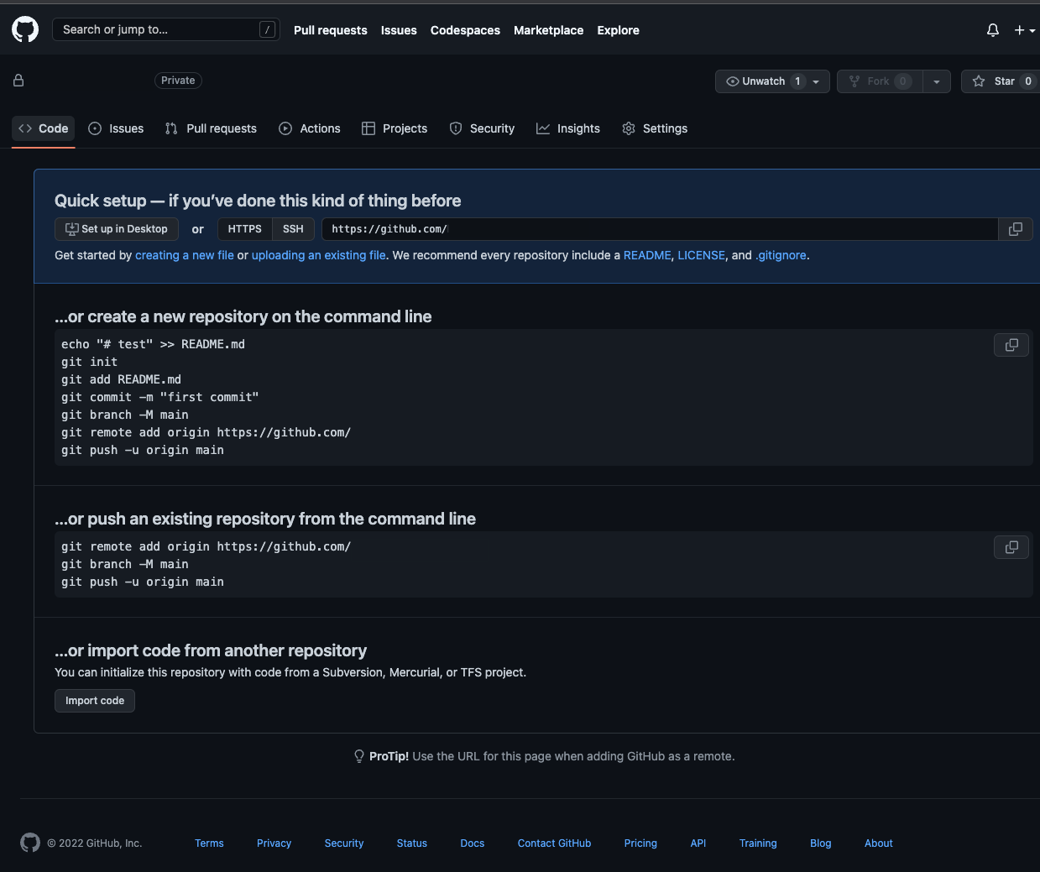Open the About footer link

coord(879,843)
